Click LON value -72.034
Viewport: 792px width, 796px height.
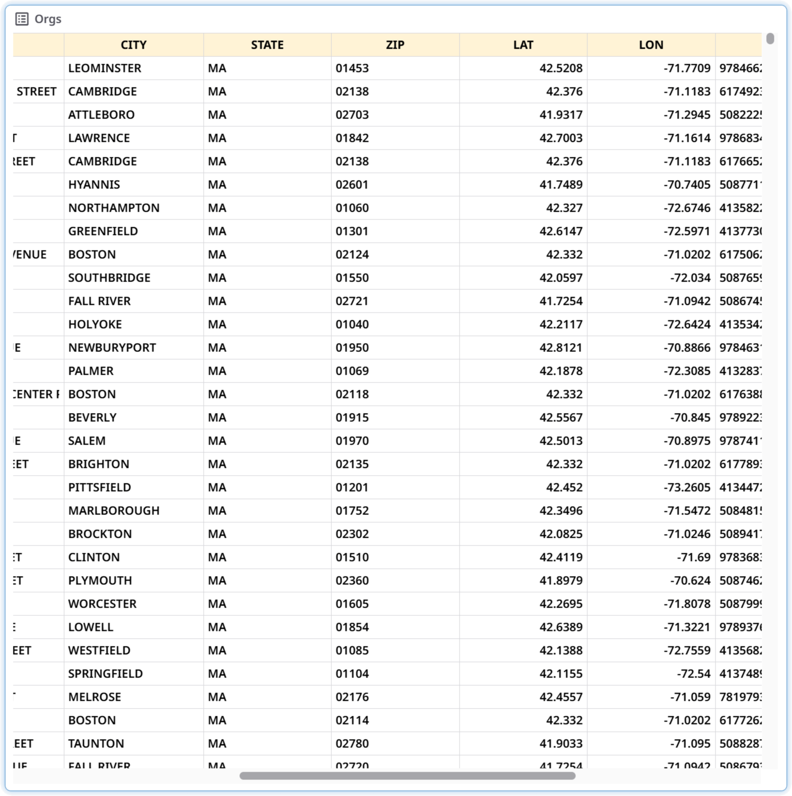[x=651, y=278]
